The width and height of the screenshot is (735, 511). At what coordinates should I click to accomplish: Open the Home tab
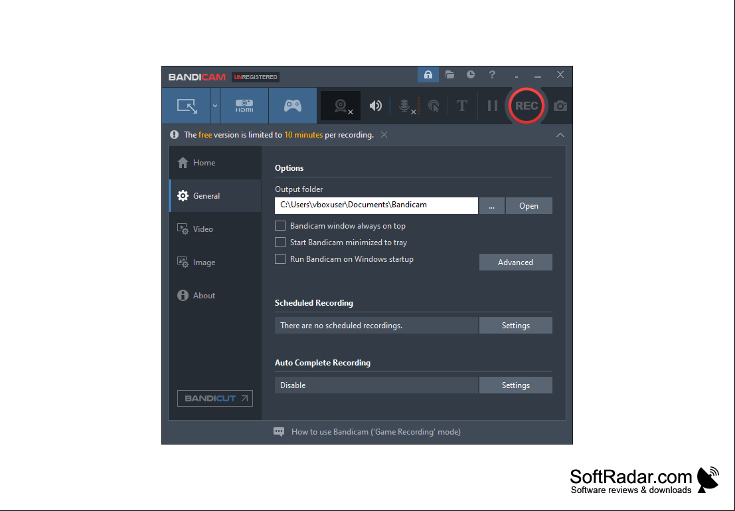[215, 163]
